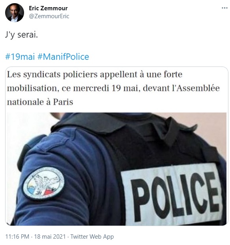Click the round shoulder patch badge
Viewport: 230px width, 245px height.
(44, 183)
